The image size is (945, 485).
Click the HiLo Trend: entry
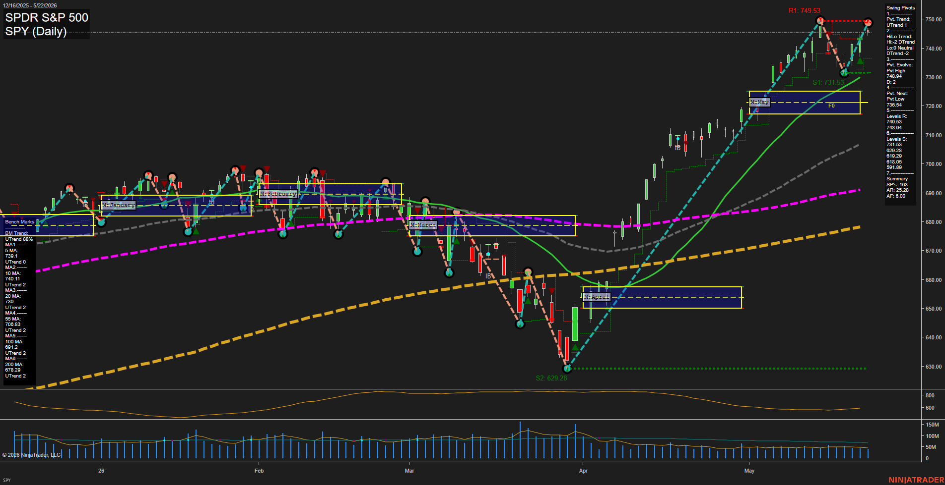click(899, 37)
